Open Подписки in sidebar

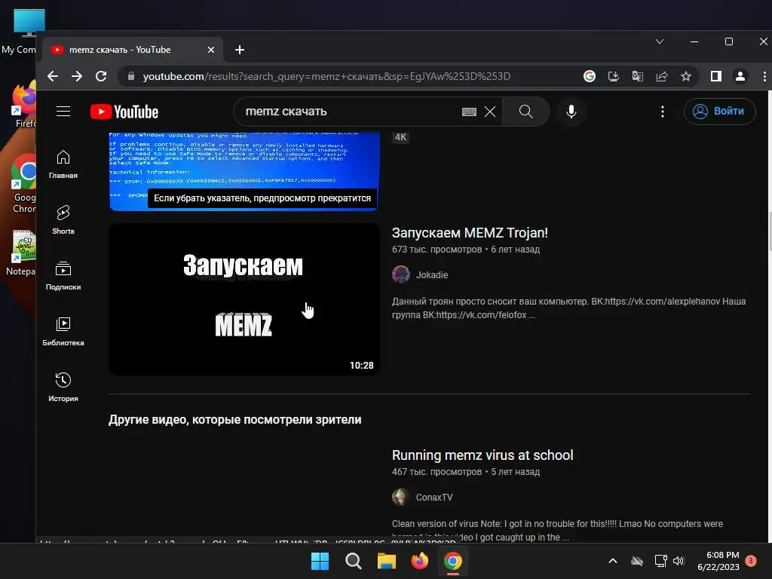[63, 276]
